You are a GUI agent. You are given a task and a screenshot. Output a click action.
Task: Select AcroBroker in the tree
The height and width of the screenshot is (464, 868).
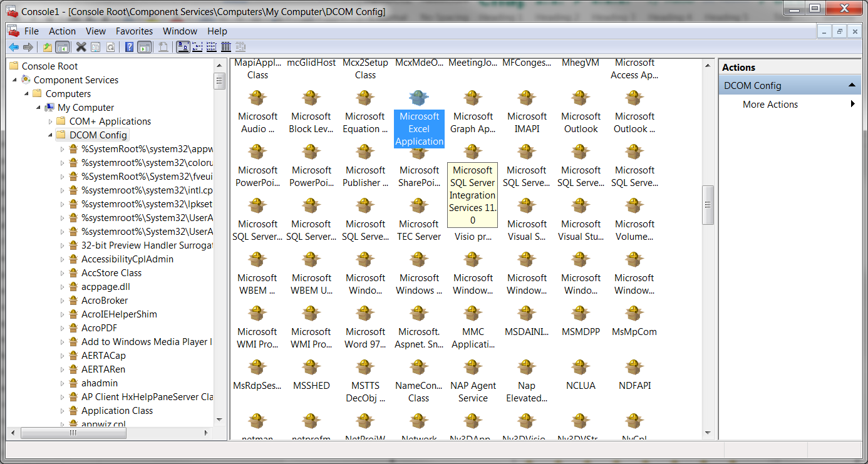click(105, 301)
